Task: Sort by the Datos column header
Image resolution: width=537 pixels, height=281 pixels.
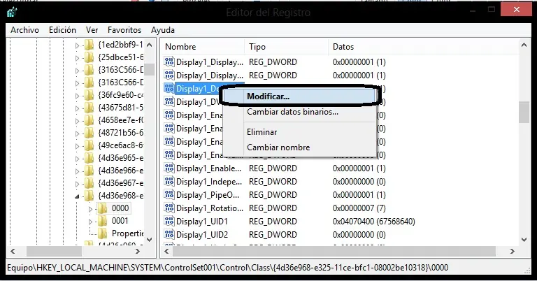Action: [x=424, y=47]
